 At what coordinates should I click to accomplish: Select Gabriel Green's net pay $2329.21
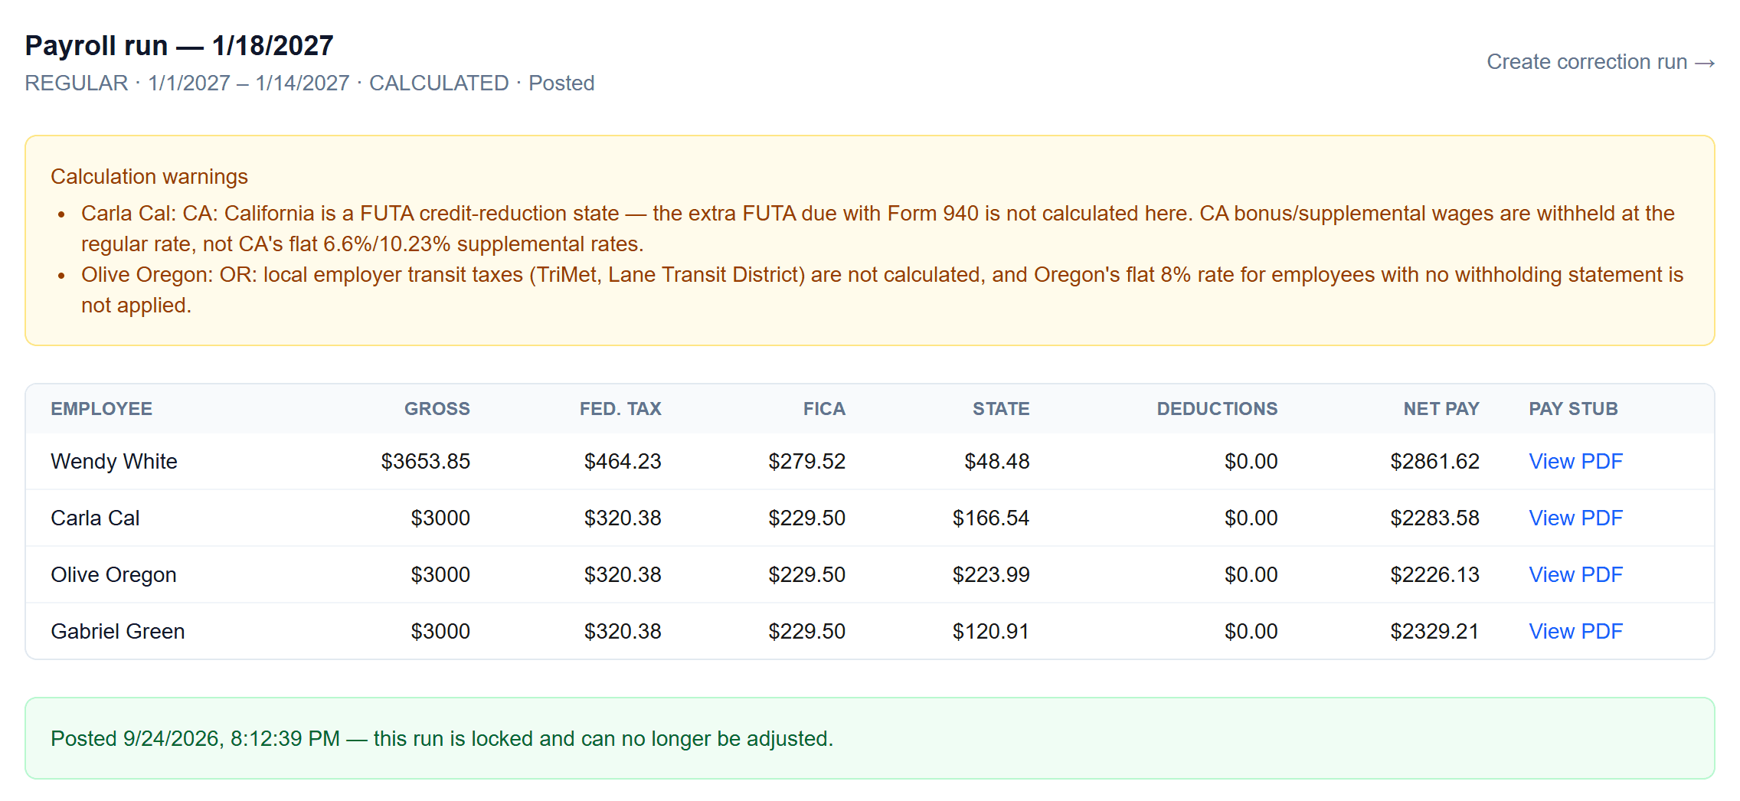point(1434,631)
